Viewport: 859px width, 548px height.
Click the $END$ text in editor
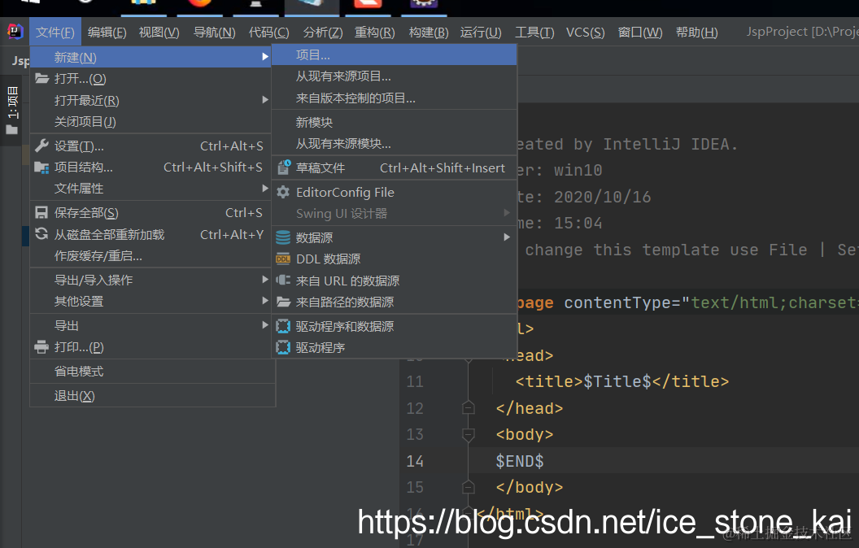pyautogui.click(x=519, y=461)
